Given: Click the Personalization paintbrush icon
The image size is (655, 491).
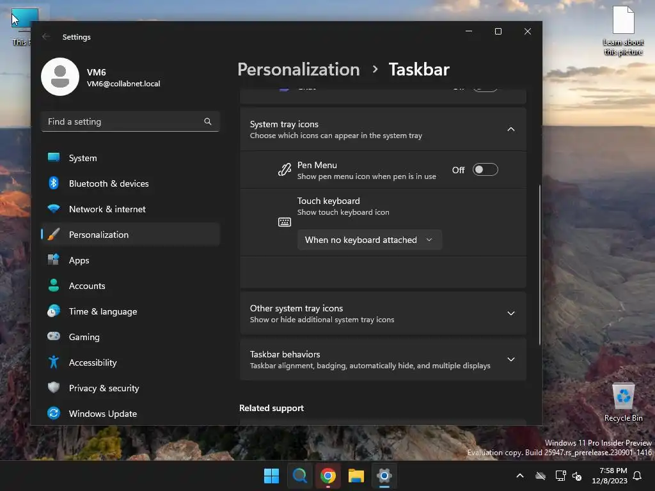Looking at the screenshot, I should 54,234.
